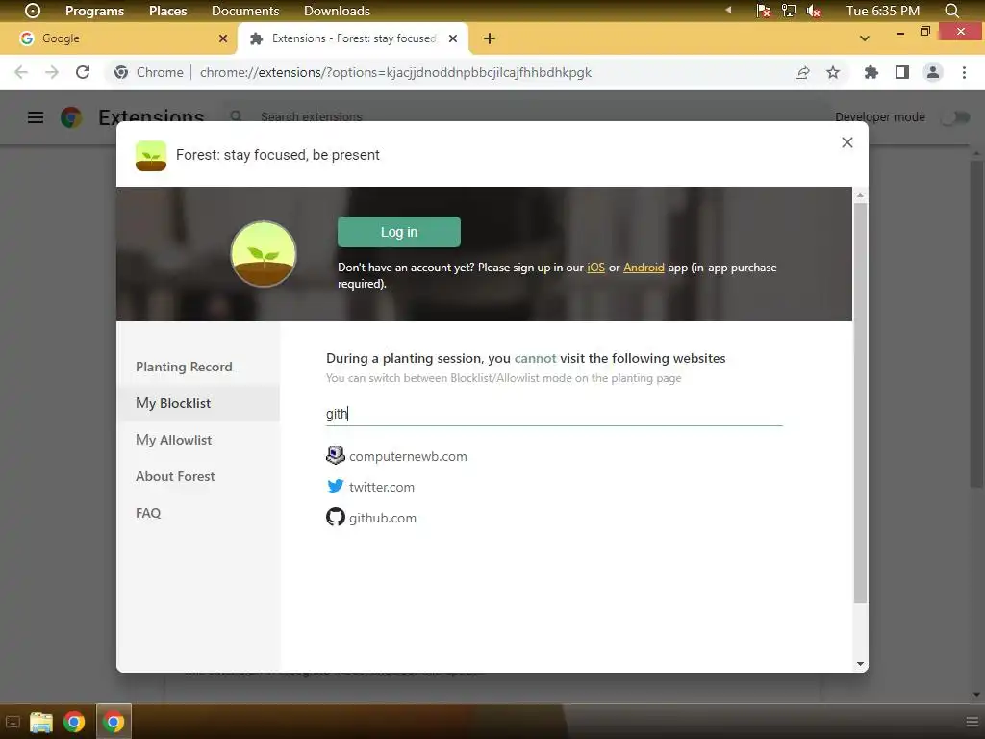The image size is (985, 739).
Task: Select the Extensions - Forest tab
Action: [x=353, y=38]
